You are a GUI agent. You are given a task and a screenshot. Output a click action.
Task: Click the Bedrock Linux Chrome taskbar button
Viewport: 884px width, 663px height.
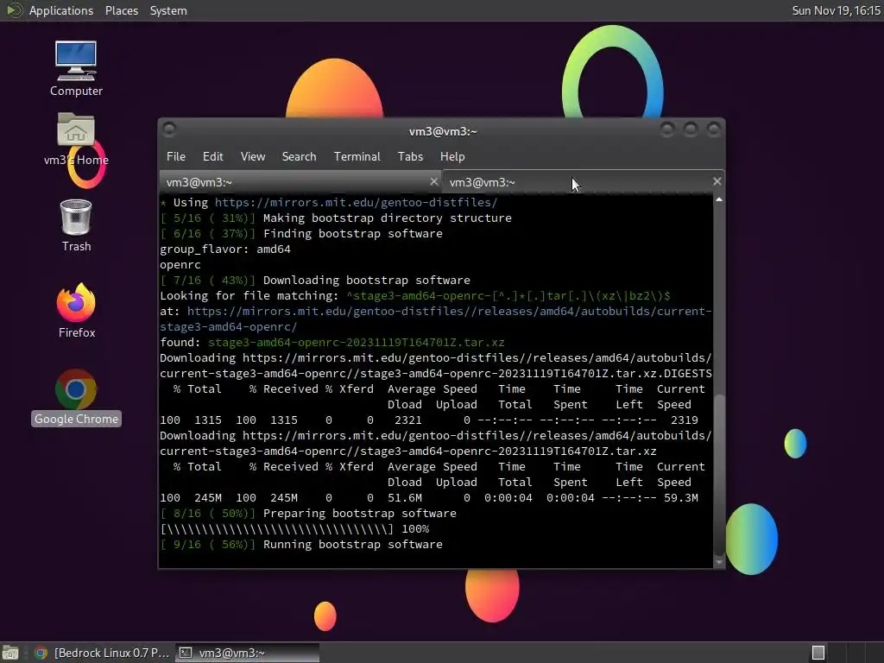pyautogui.click(x=102, y=653)
